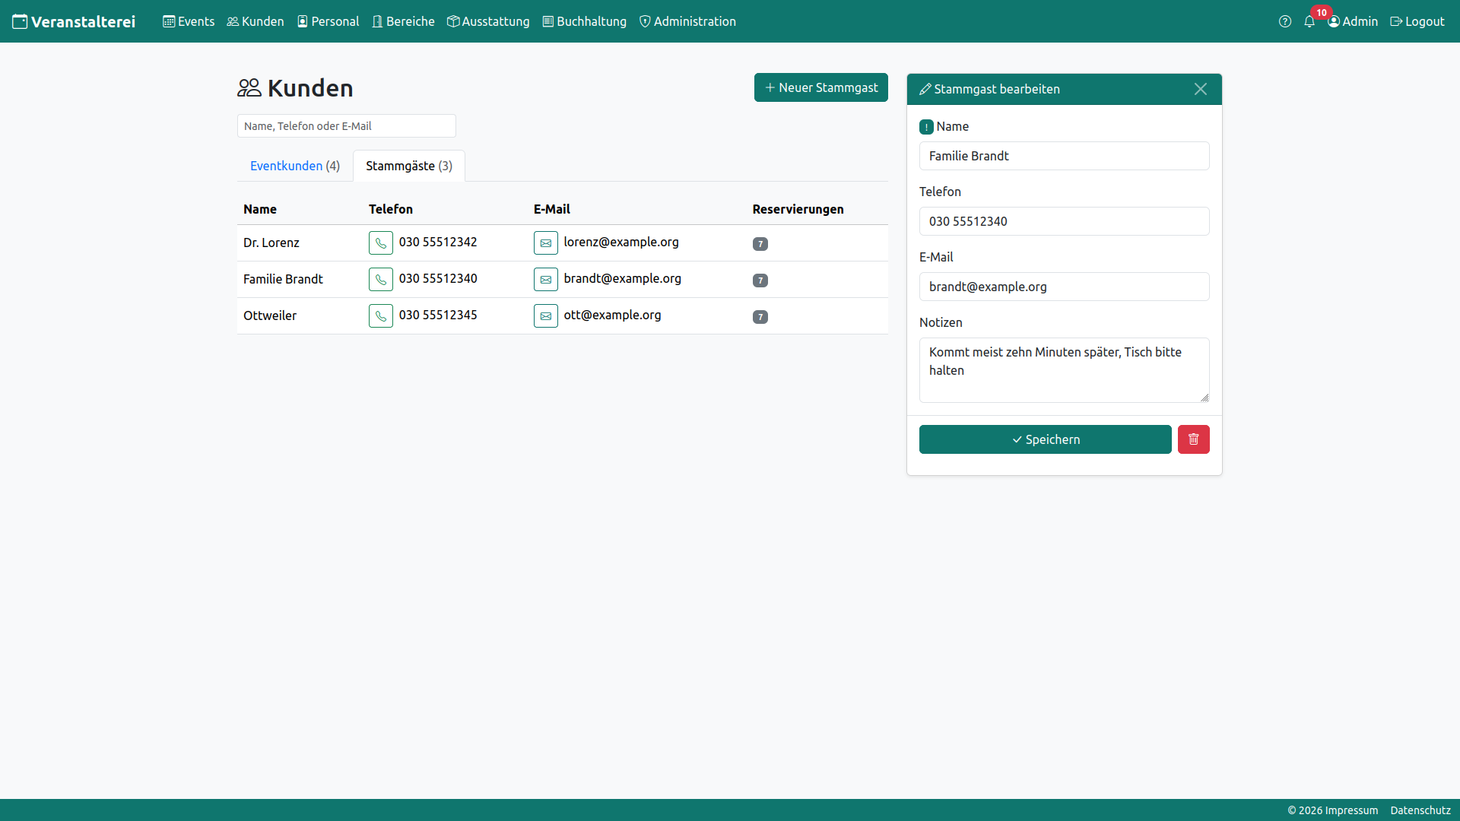Click reservation badge for Familie Brandt

coord(760,281)
